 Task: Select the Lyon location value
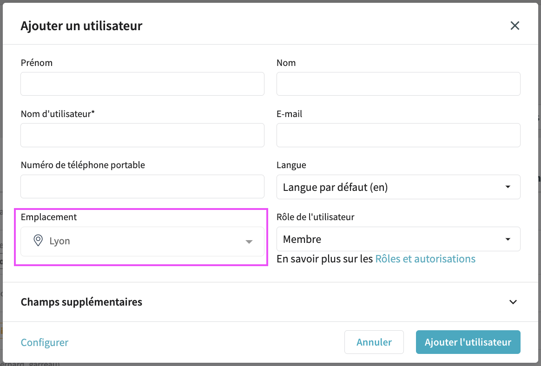(60, 241)
